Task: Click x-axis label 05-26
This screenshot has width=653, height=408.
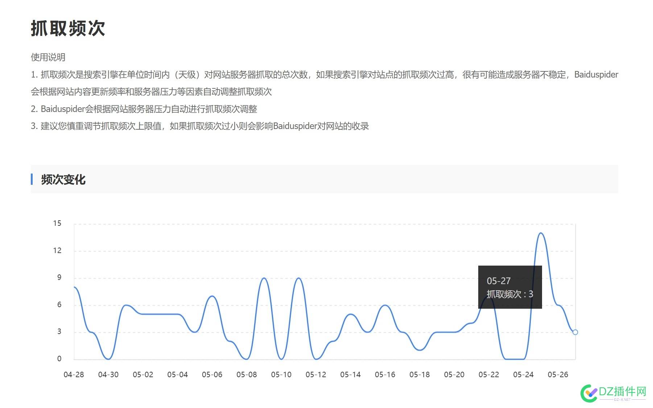Action: 558,375
